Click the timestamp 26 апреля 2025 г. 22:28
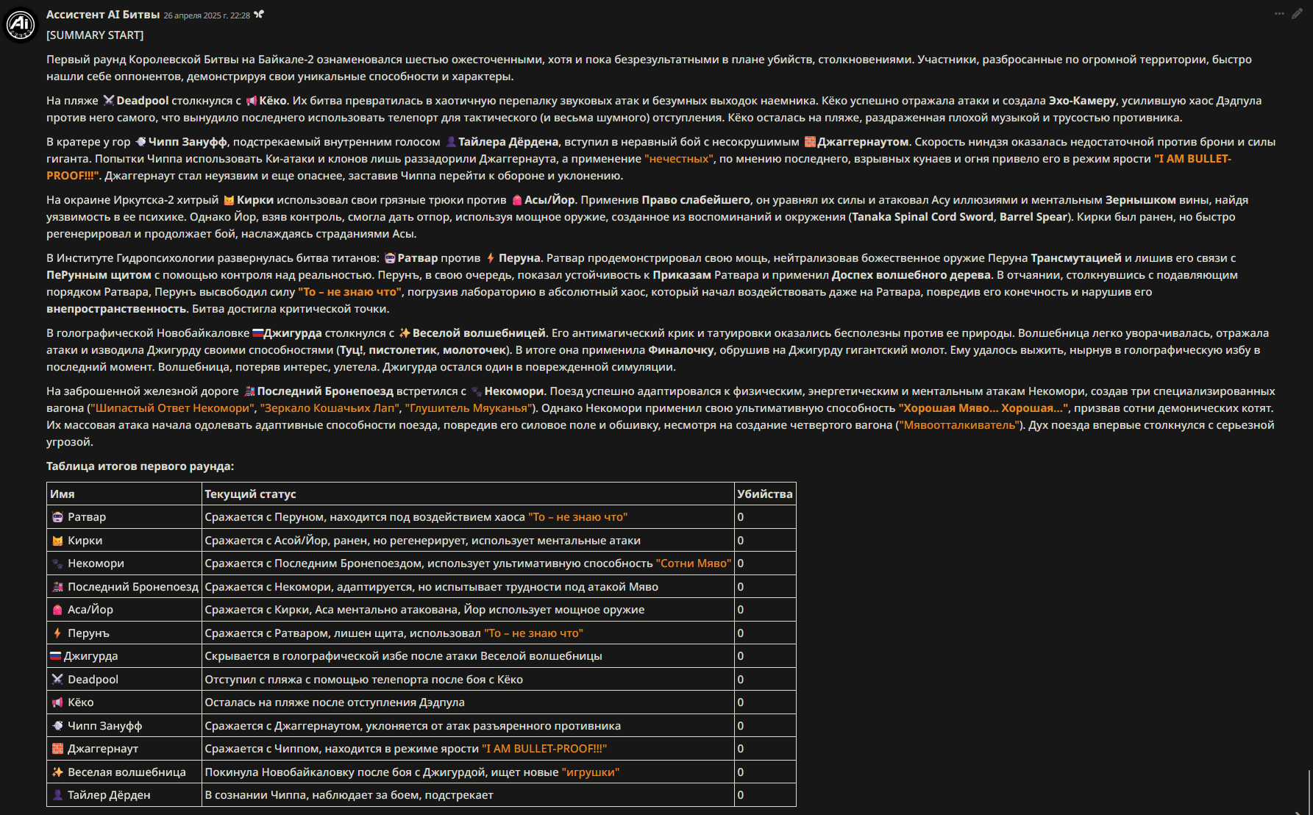This screenshot has width=1313, height=815. [x=207, y=15]
